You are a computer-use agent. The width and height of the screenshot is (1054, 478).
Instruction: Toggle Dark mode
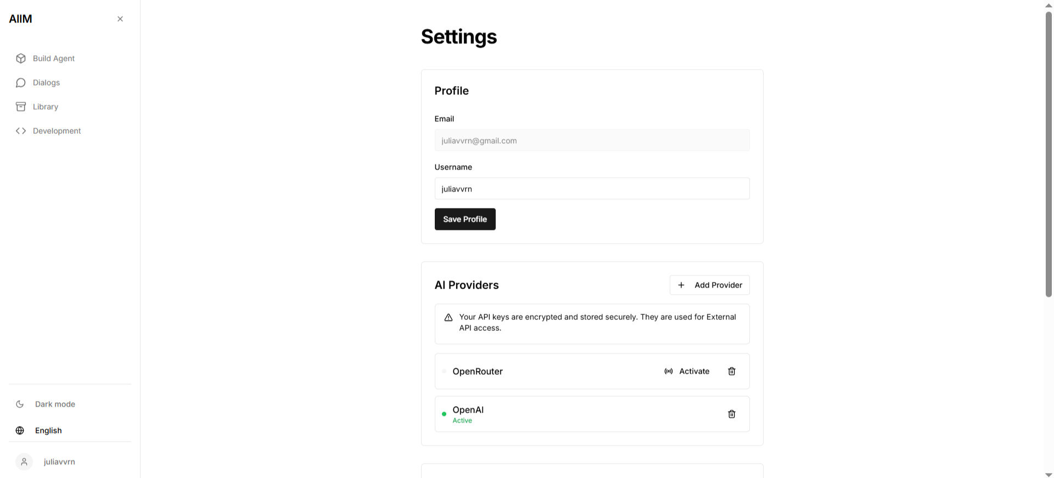(55, 404)
